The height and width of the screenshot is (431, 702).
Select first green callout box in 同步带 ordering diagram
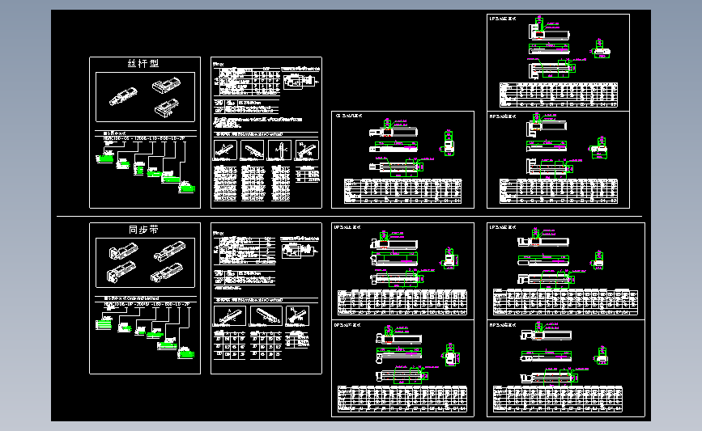104,324
